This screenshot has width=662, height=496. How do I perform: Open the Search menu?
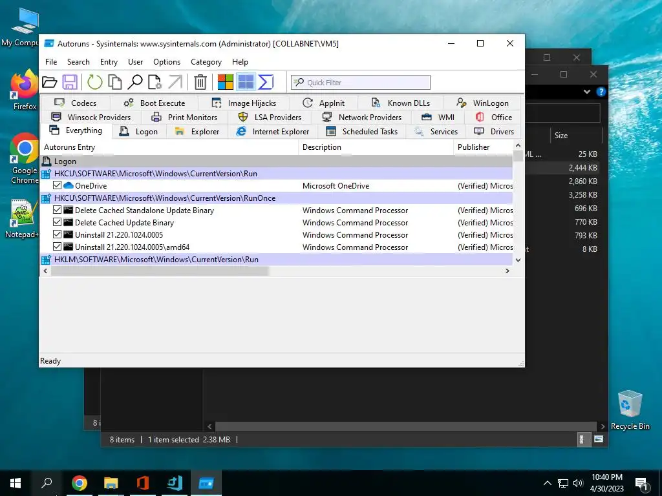(x=78, y=62)
